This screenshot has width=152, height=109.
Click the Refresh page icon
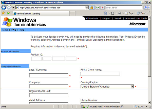(97, 8)
